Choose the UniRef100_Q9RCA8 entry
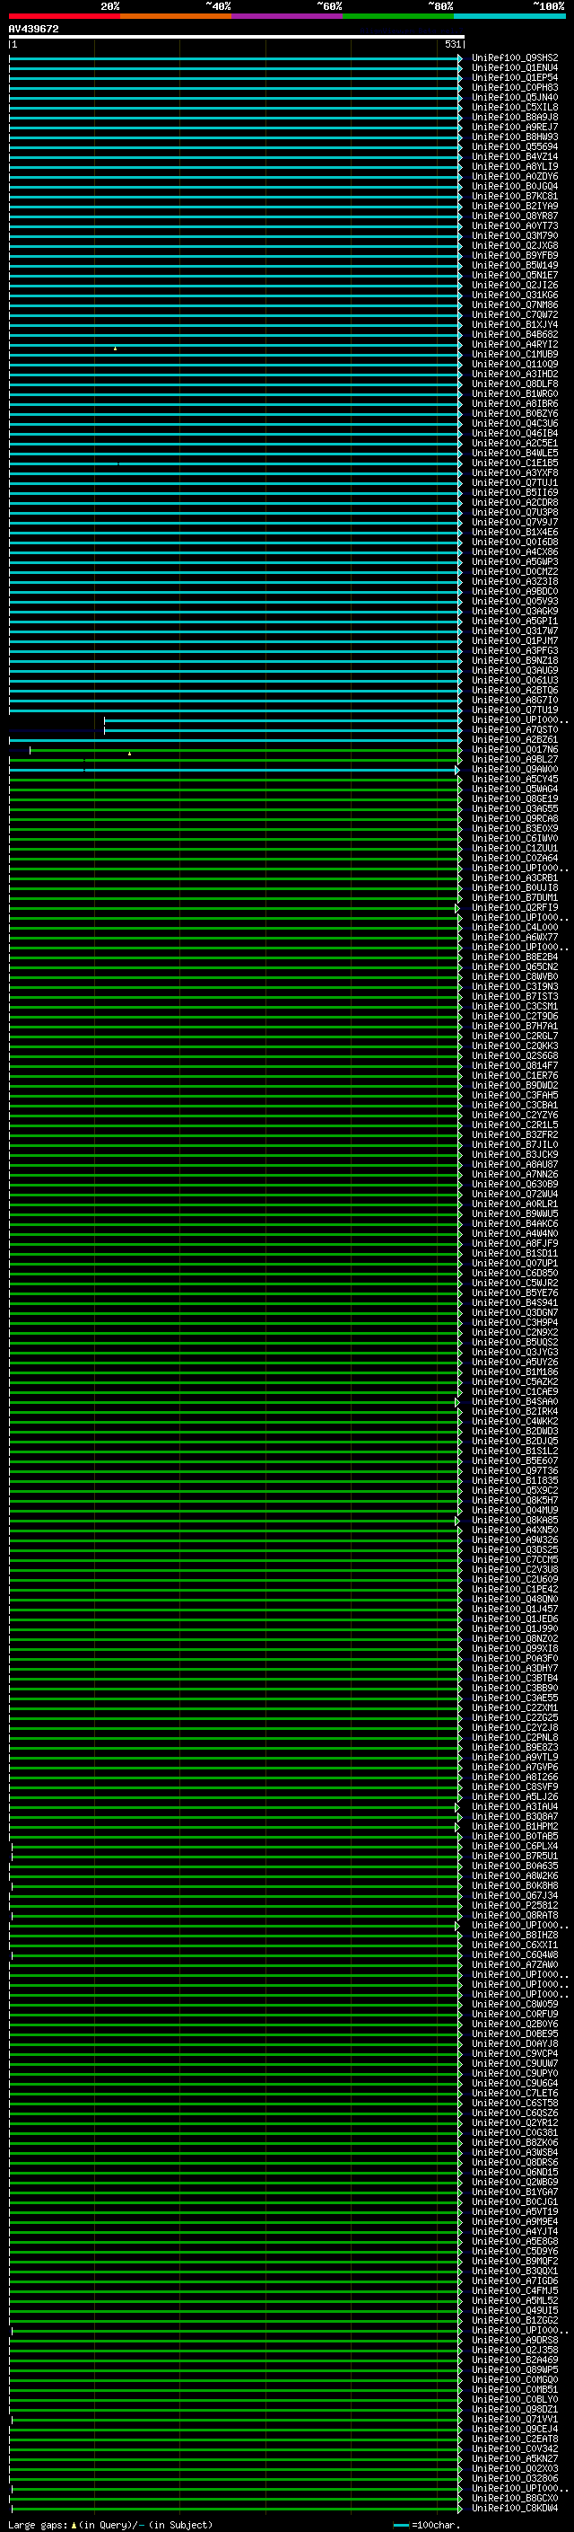Screen dimensions: 574x2532 [515, 819]
